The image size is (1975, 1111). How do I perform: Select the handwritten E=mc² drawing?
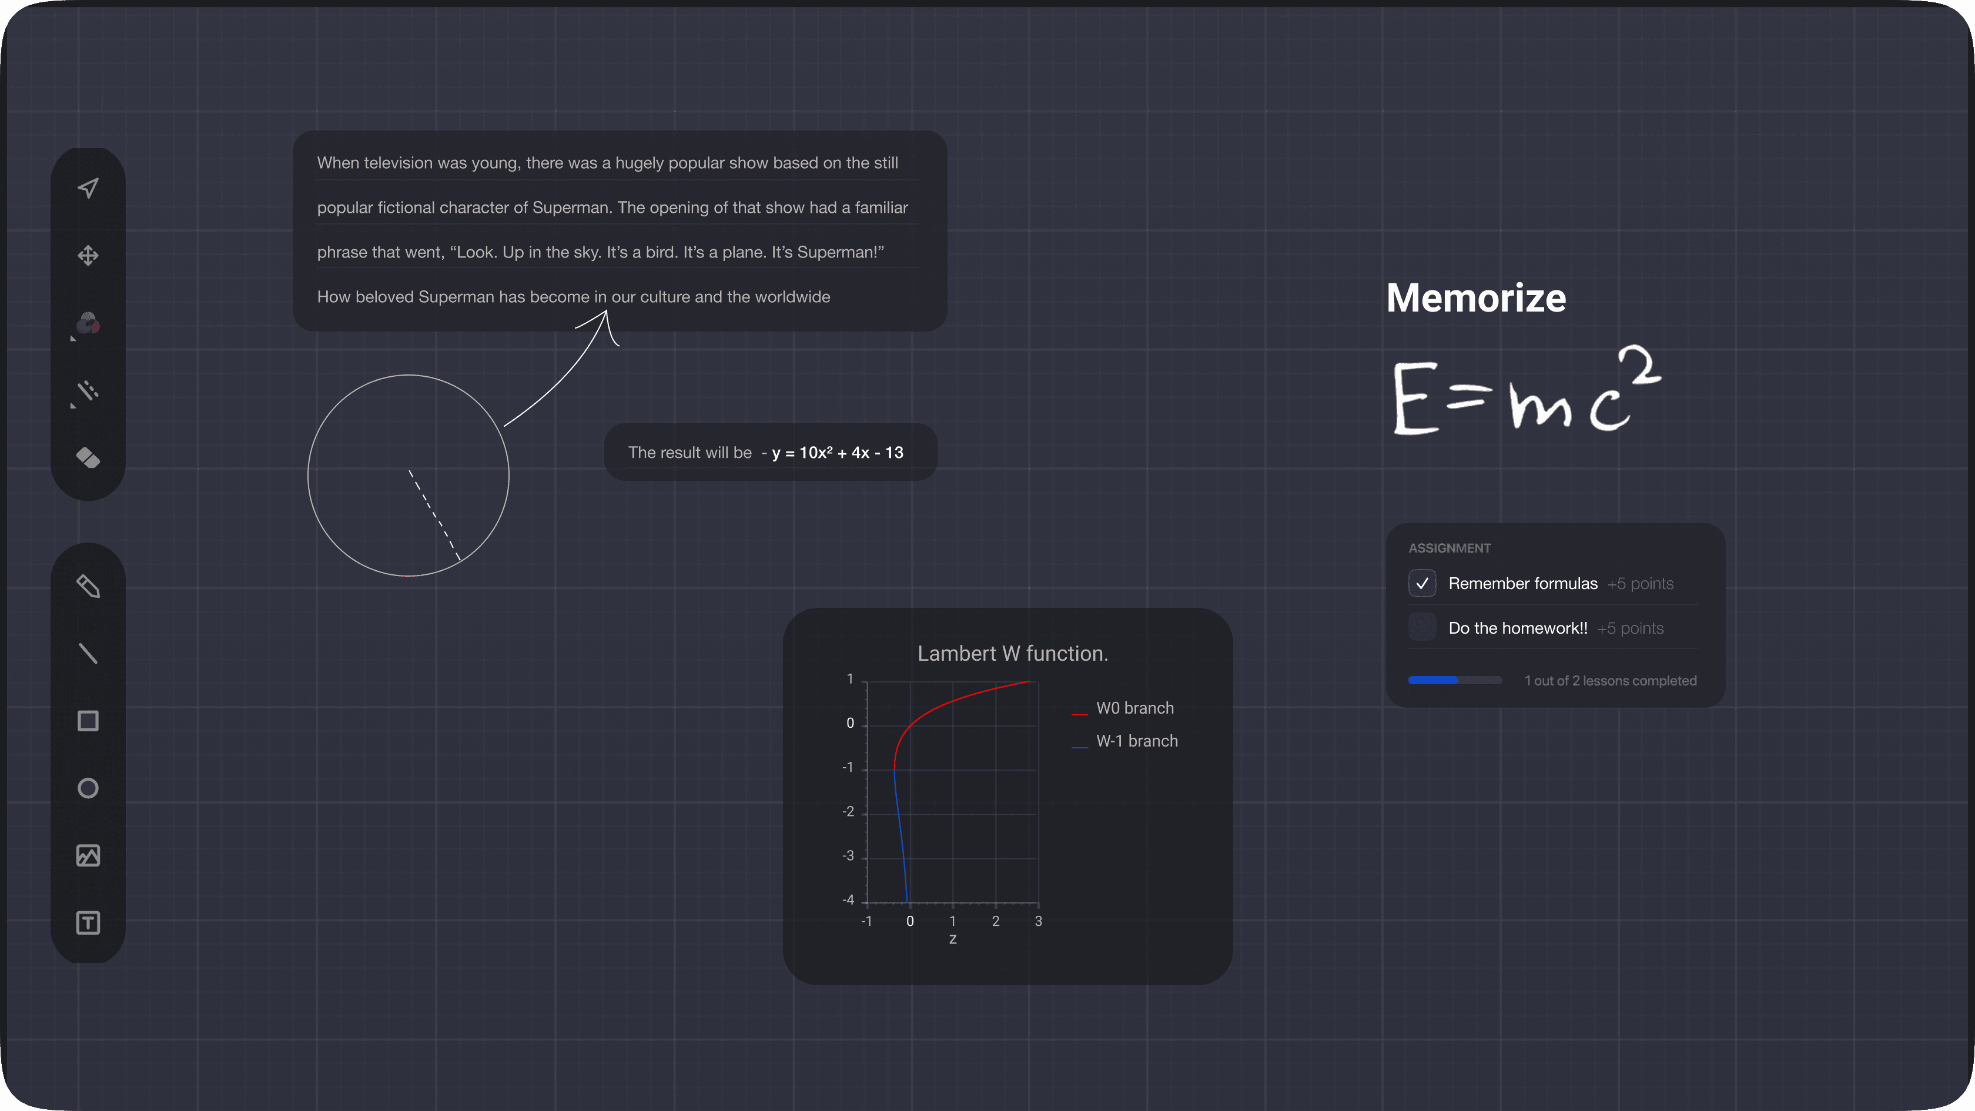(x=1526, y=391)
